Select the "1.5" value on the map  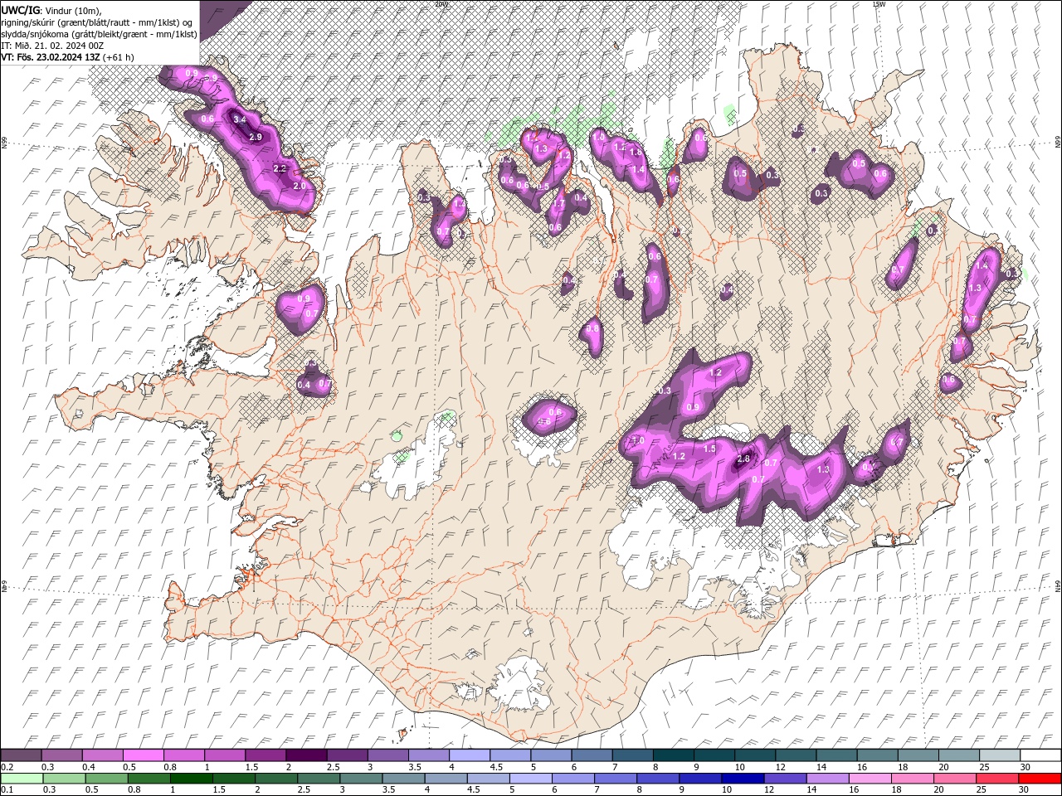tap(709, 449)
